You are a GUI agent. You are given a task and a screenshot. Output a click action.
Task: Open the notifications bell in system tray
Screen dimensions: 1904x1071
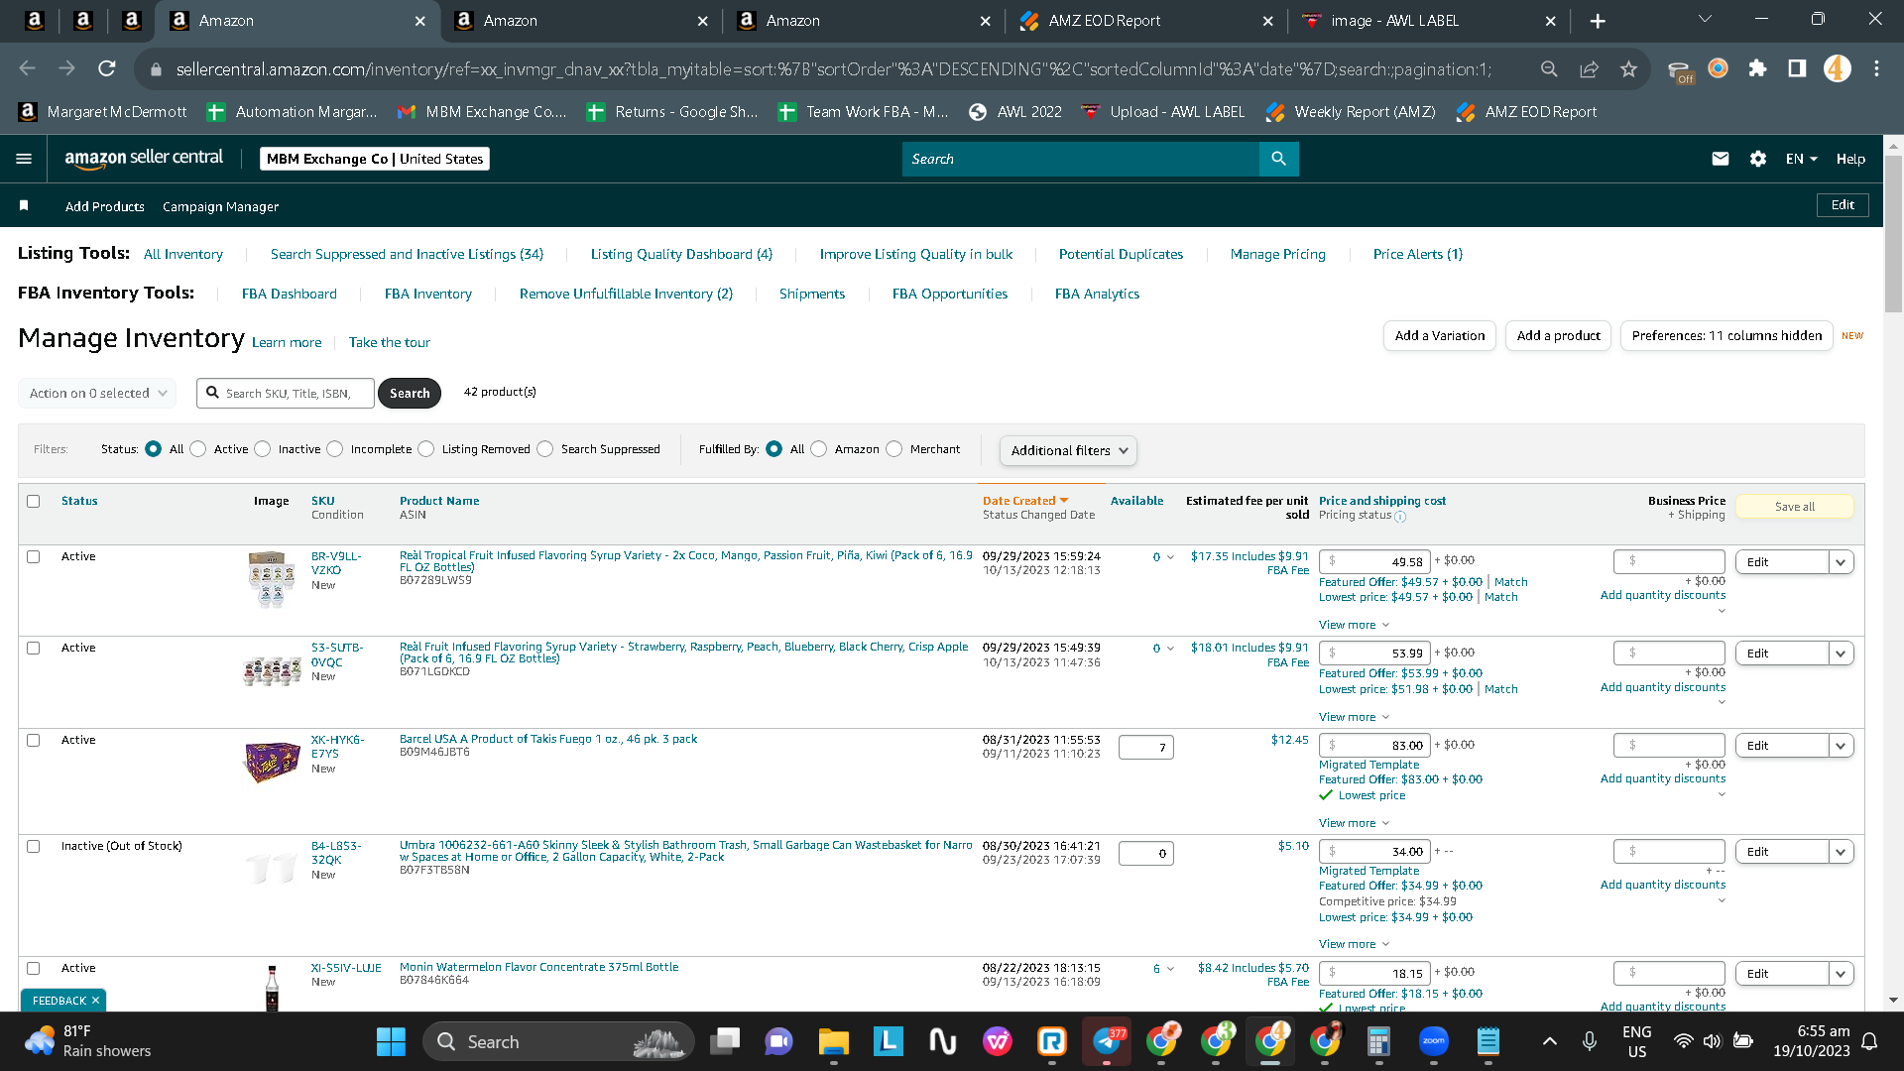[1869, 1041]
